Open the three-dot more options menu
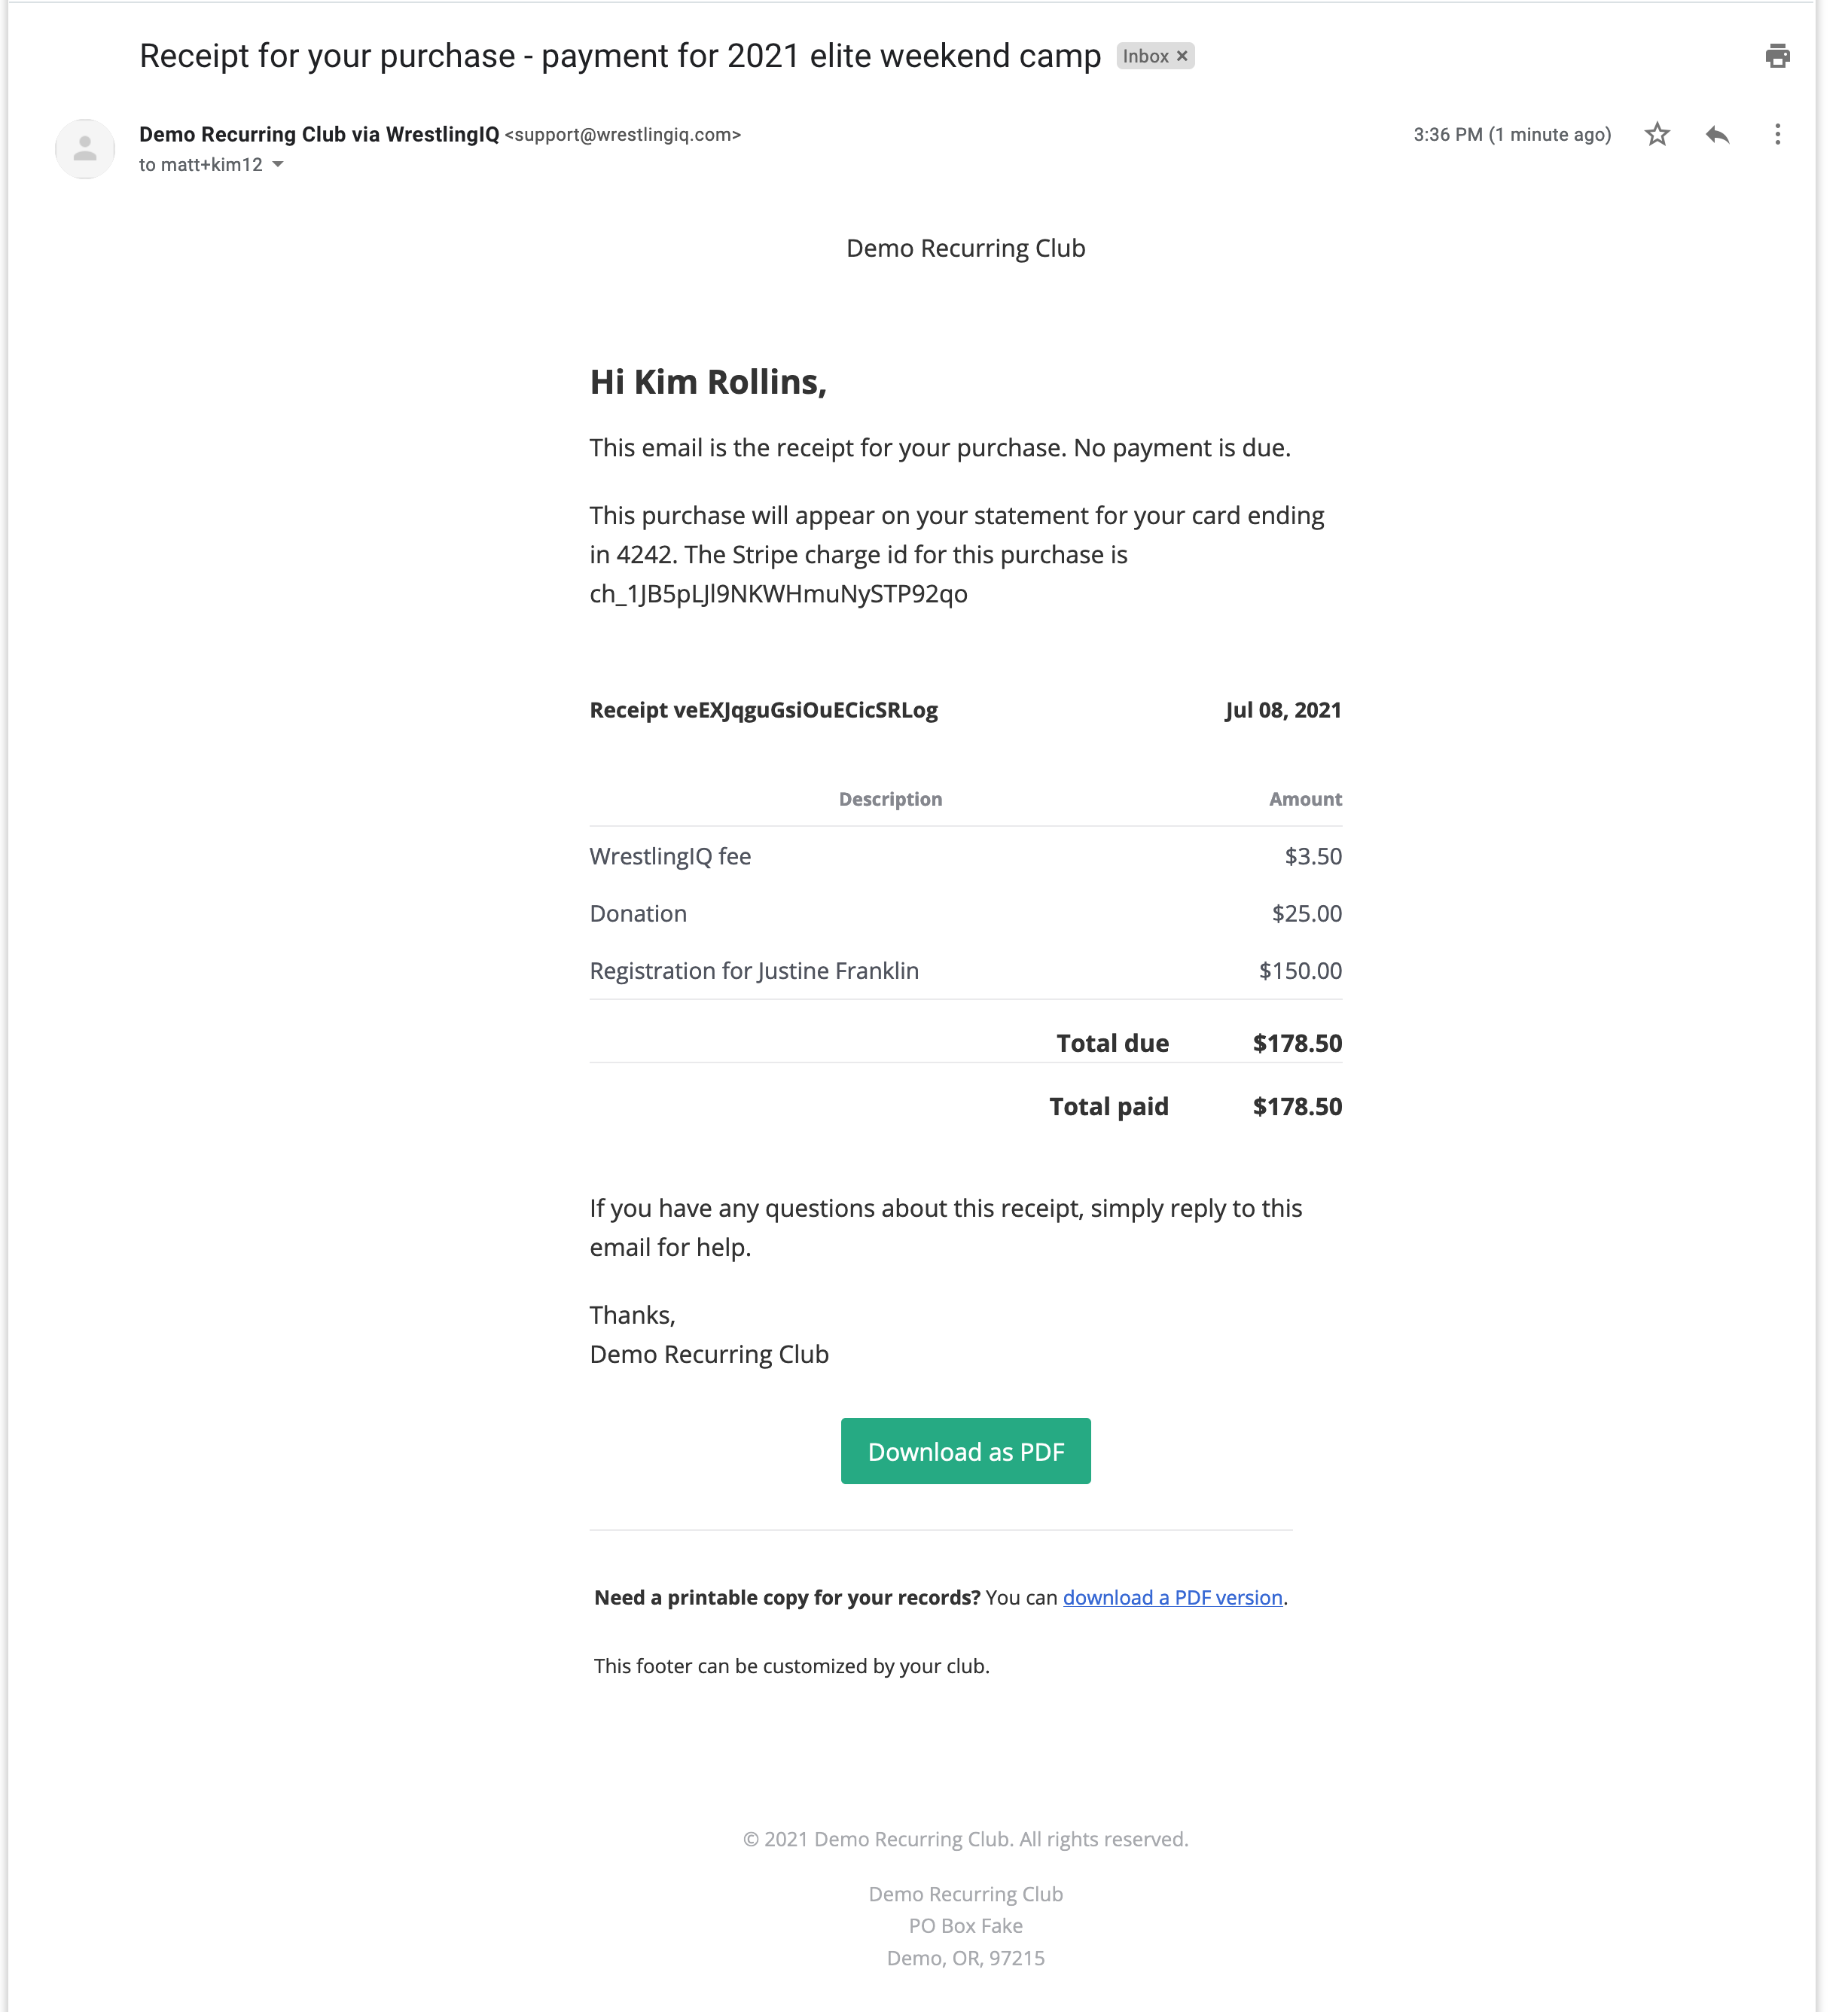 coord(1777,134)
